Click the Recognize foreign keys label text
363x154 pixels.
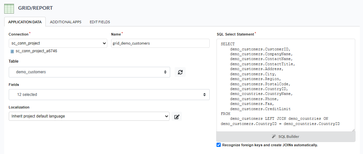(270, 145)
